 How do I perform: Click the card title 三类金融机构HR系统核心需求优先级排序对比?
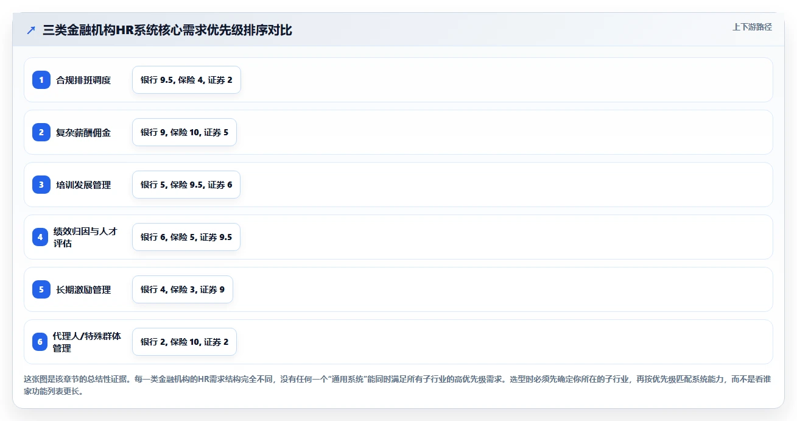click(x=167, y=30)
